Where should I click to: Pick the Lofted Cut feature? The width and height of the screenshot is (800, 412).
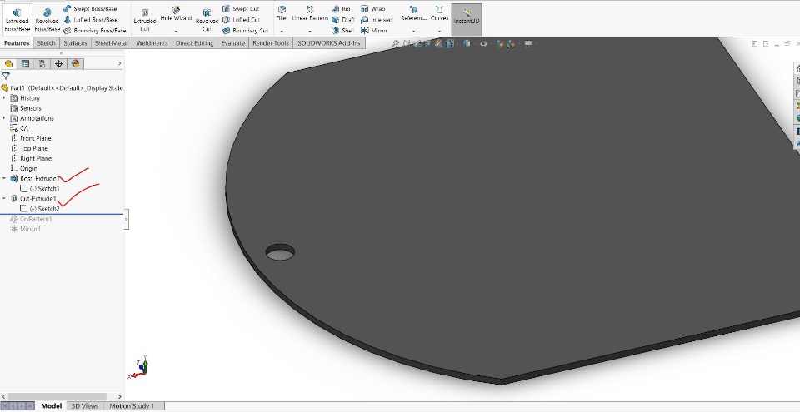(241, 20)
